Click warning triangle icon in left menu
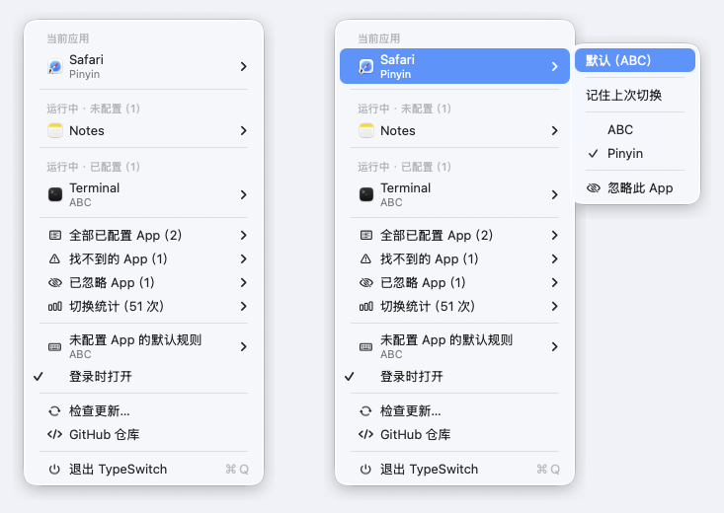Screen dimensions: 724x513 (x=55, y=258)
